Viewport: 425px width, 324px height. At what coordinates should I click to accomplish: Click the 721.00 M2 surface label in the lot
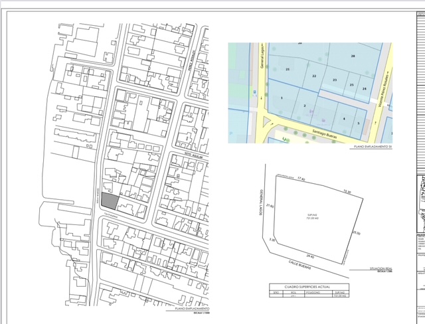click(313, 217)
